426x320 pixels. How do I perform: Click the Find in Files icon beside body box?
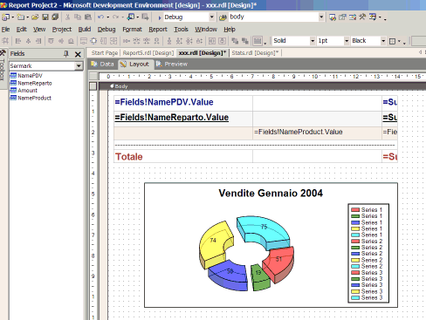coord(223,17)
